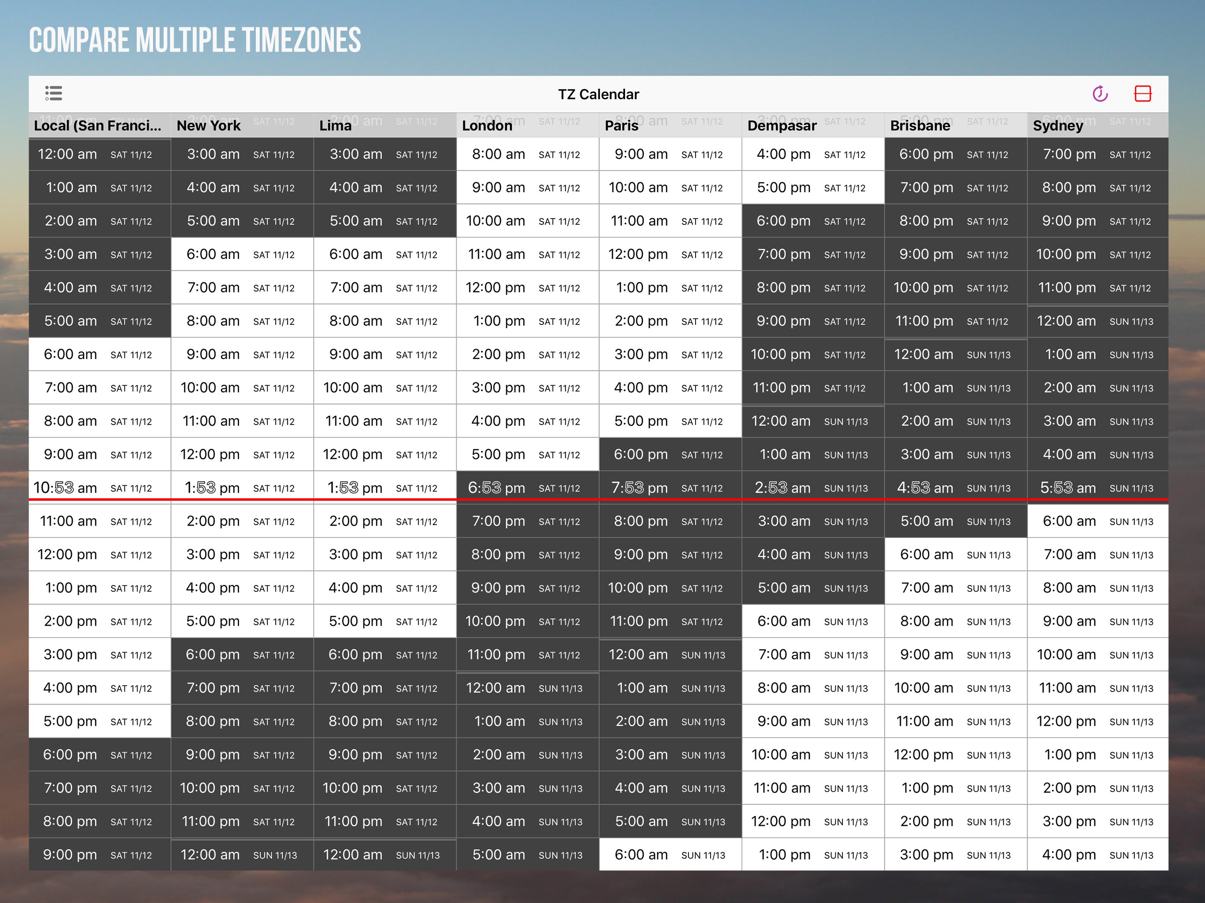Click 7:00 pm SAT 11/12 in Sydney column
The width and height of the screenshot is (1205, 903).
coord(1098,154)
